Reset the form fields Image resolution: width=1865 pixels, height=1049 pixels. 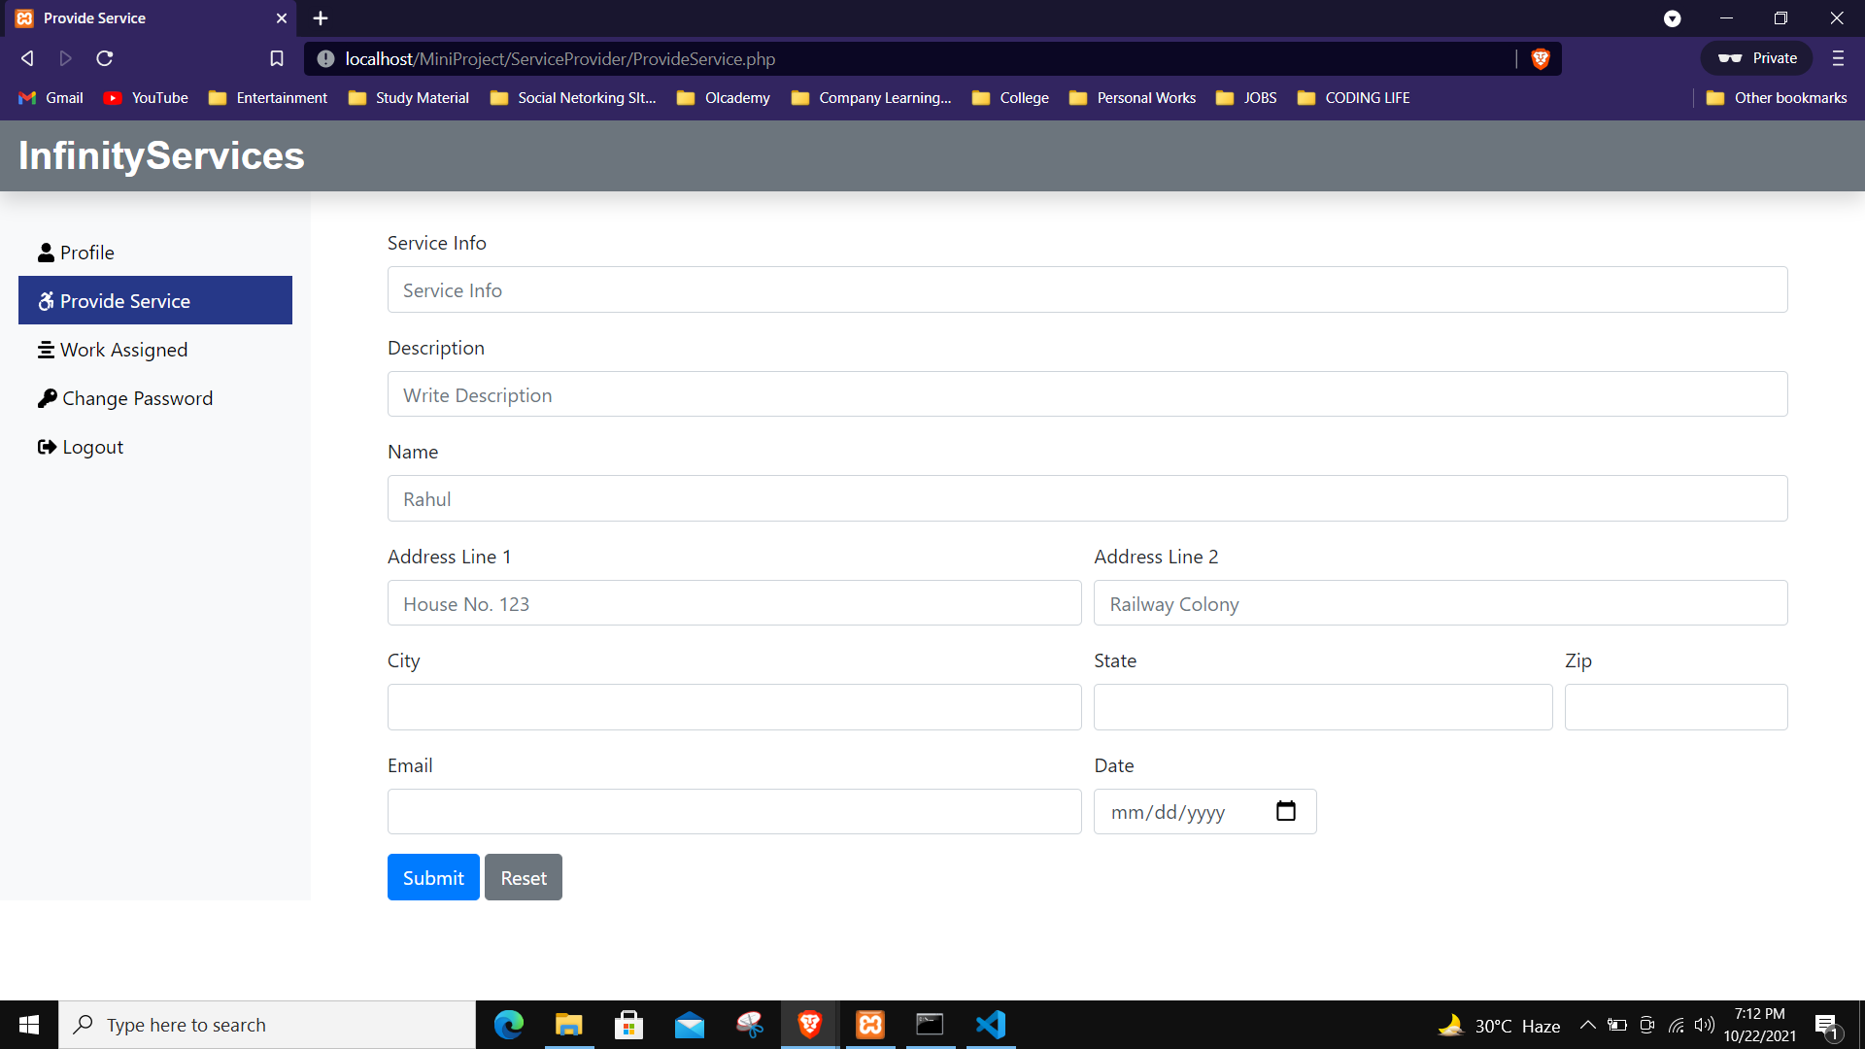(x=523, y=877)
